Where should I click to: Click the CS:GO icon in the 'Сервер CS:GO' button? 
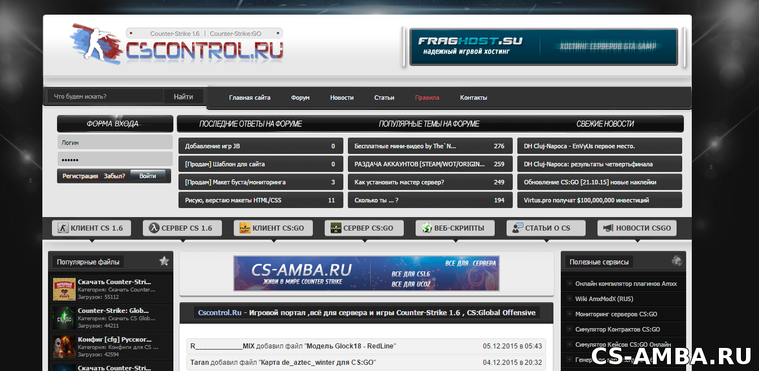tap(335, 228)
